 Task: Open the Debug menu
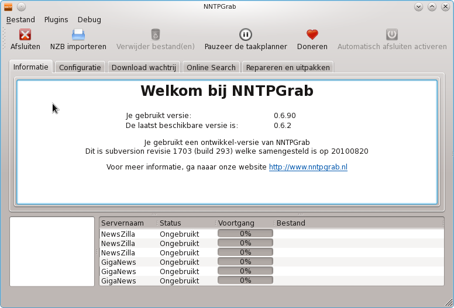coord(89,20)
